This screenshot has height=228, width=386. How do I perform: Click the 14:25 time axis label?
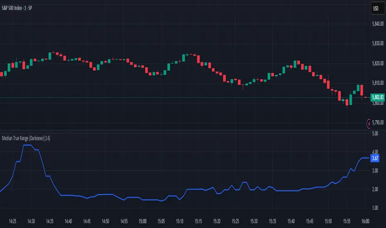point(12,221)
